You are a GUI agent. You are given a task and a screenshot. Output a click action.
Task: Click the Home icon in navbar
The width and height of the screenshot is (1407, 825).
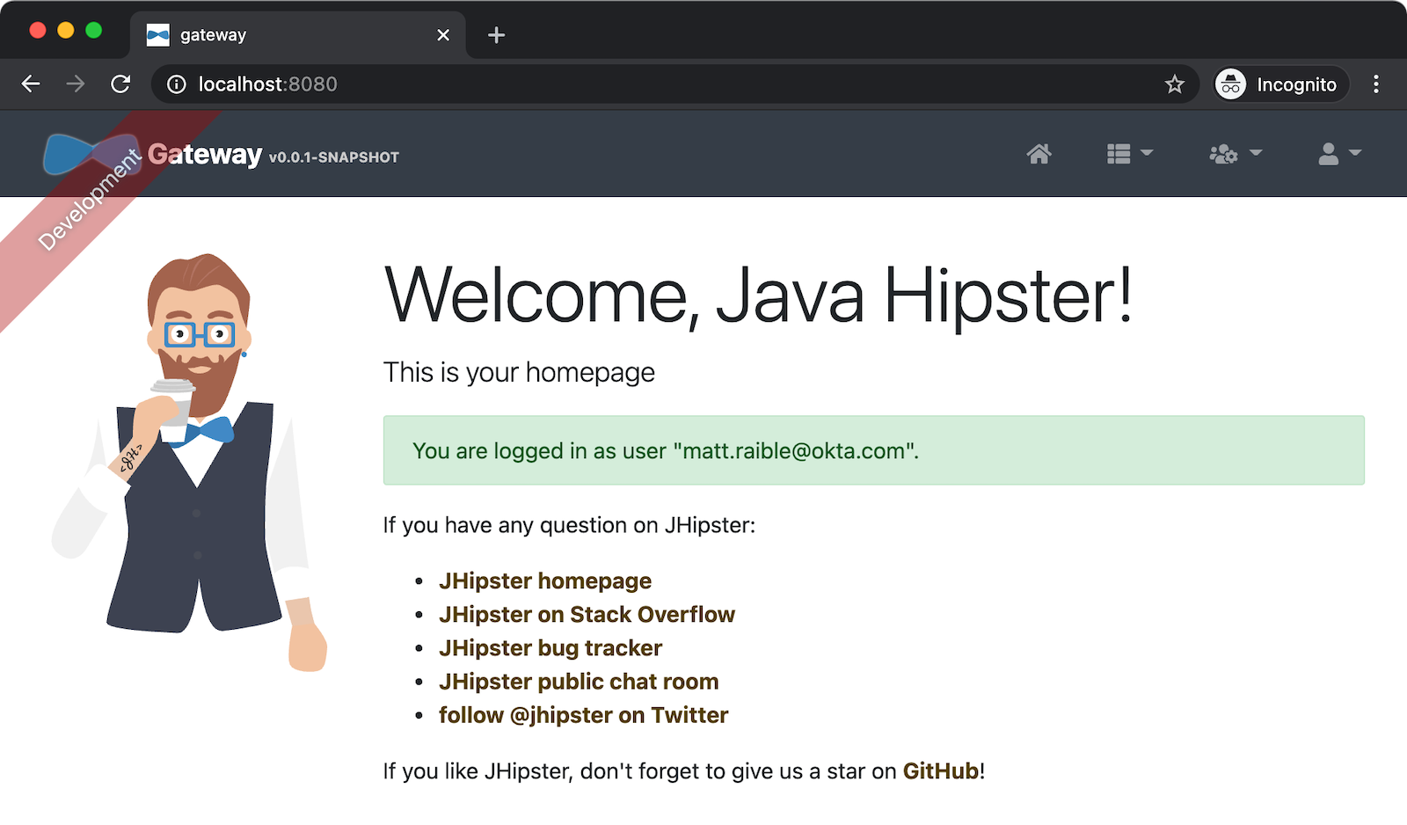1039,154
